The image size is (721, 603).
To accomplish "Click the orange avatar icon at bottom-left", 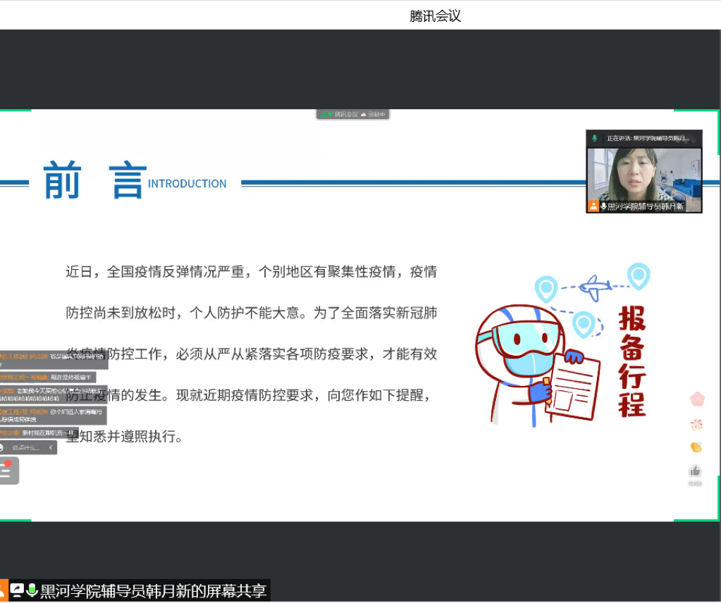I will 3,590.
